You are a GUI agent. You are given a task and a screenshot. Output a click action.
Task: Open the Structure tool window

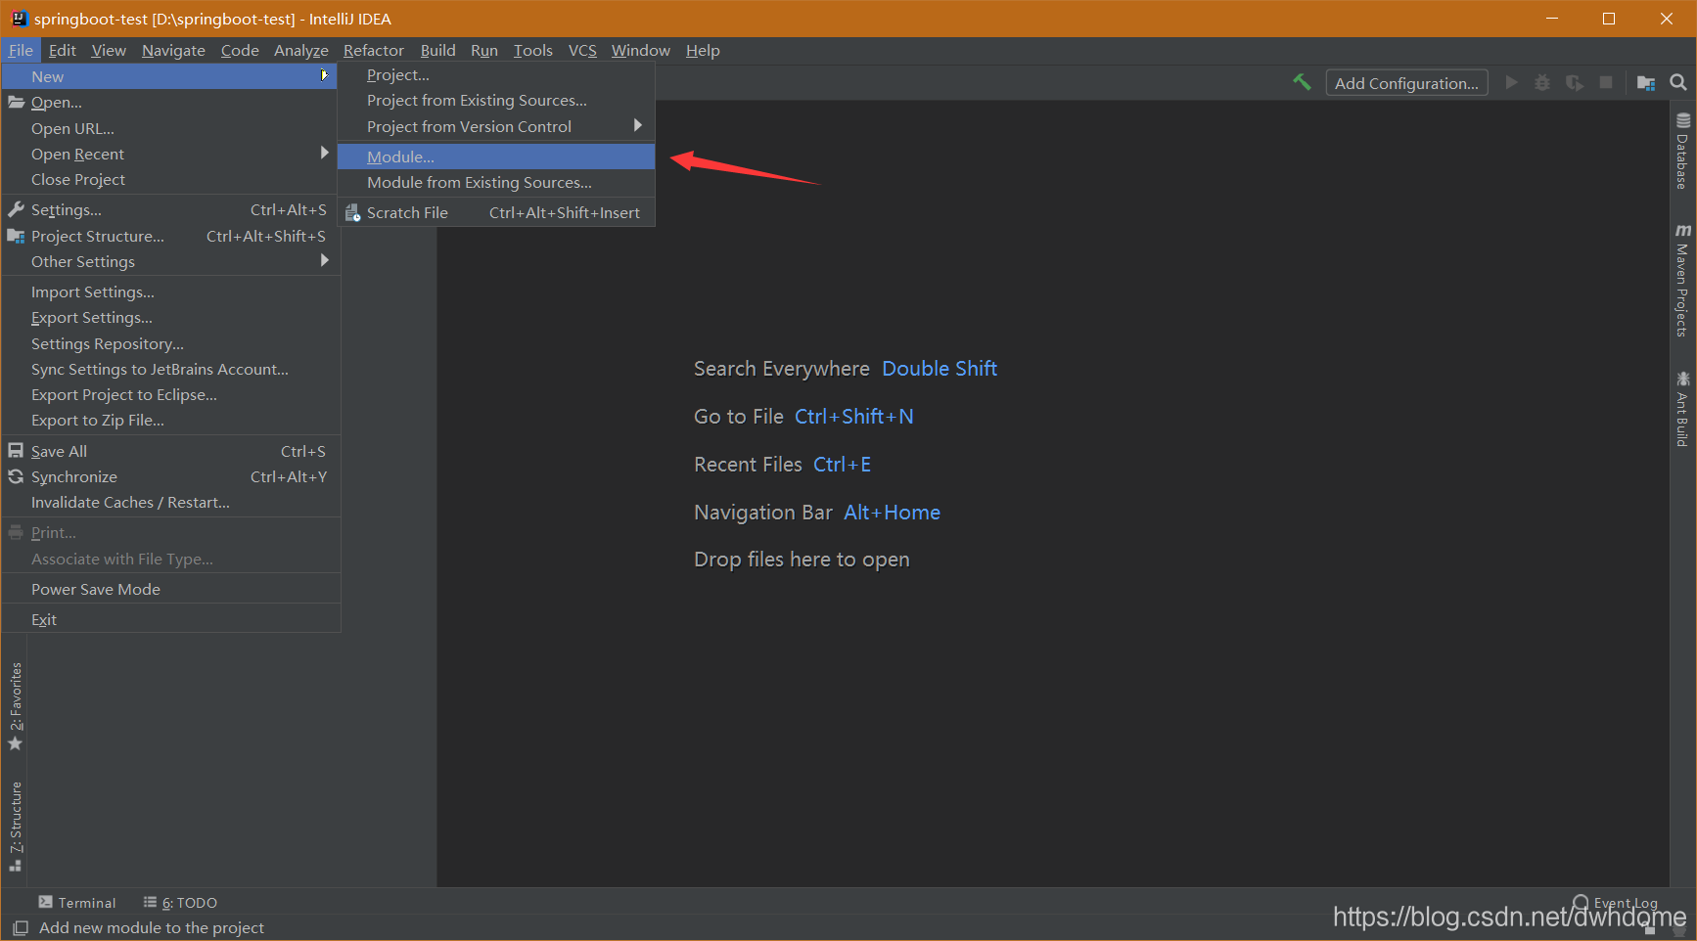coord(15,827)
